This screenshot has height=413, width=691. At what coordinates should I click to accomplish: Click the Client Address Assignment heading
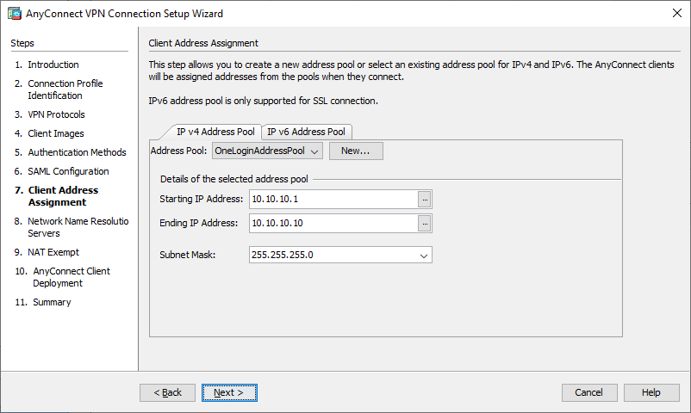tap(203, 43)
